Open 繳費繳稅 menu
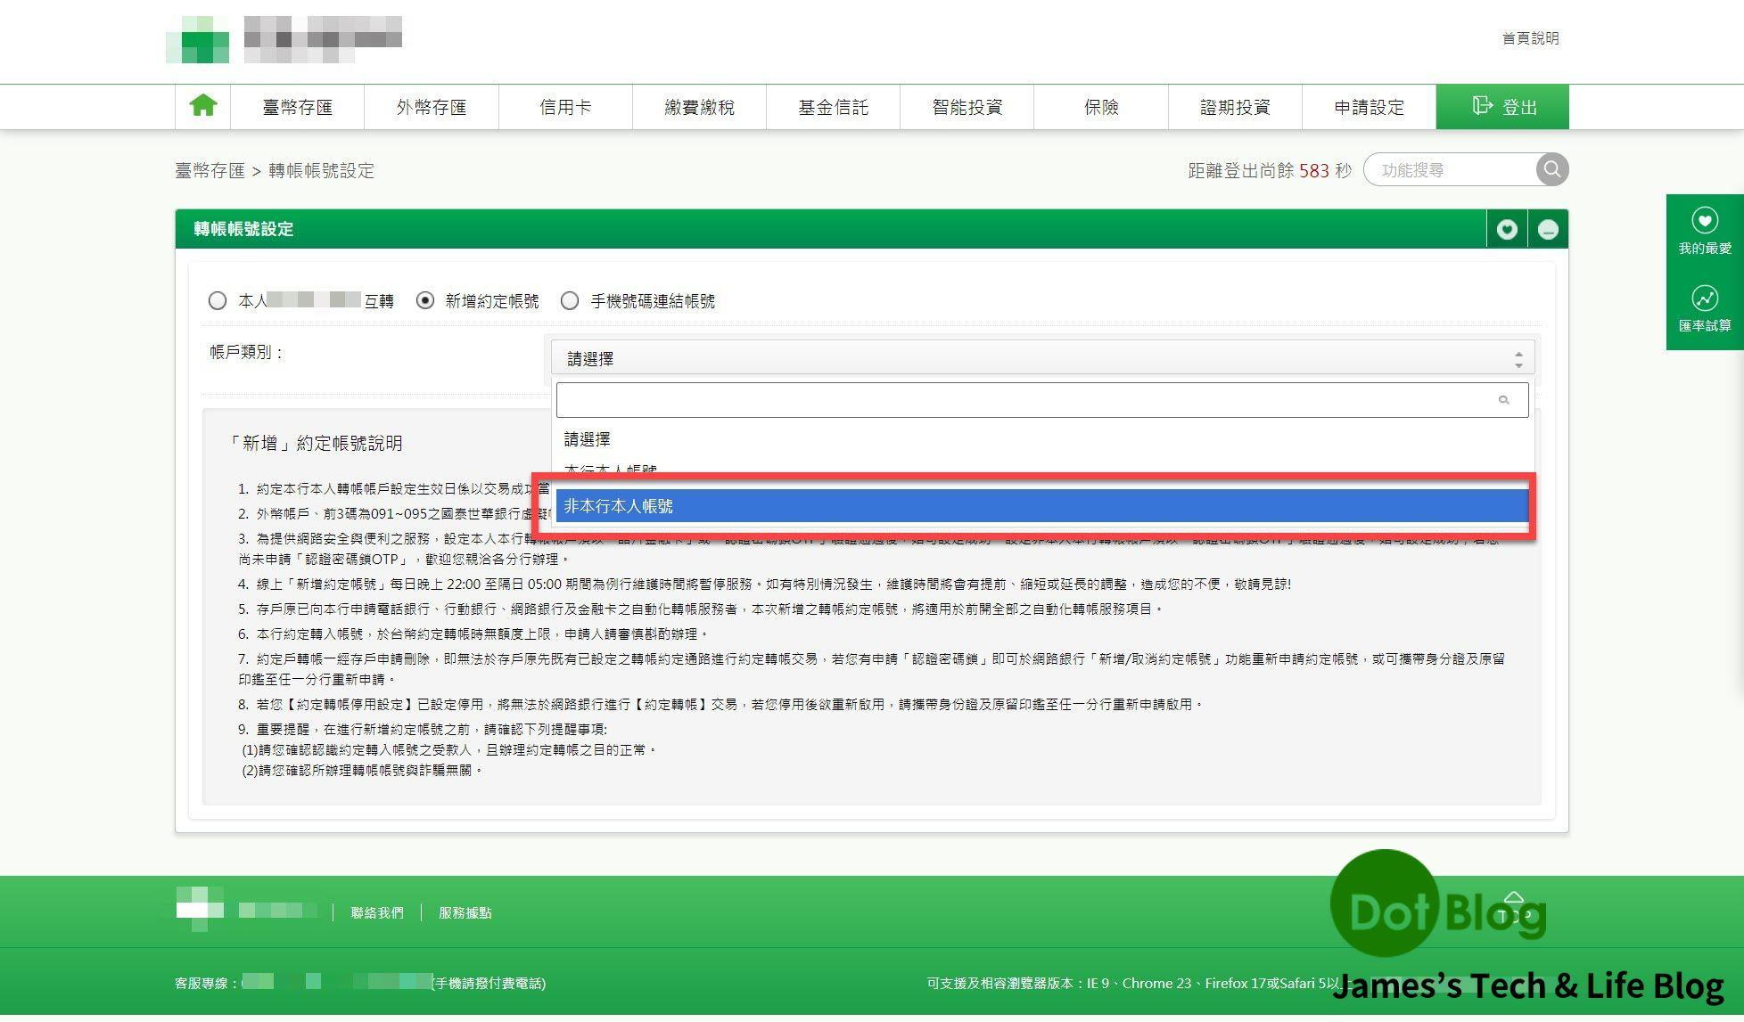This screenshot has width=1744, height=1022. coord(699,107)
